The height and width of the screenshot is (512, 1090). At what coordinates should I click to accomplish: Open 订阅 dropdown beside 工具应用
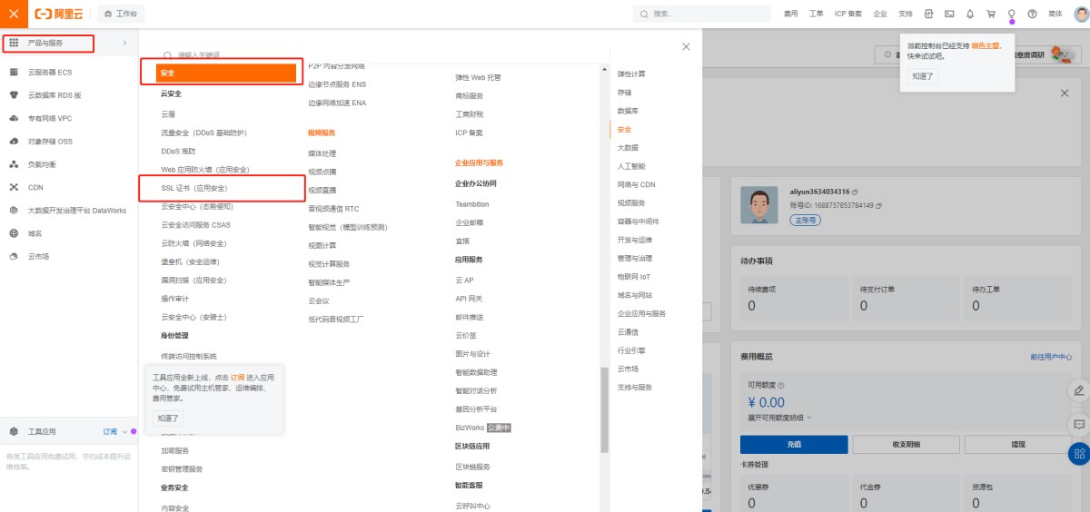point(114,431)
